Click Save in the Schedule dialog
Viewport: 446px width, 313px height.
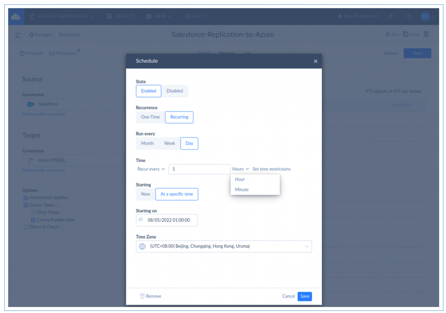(x=304, y=296)
